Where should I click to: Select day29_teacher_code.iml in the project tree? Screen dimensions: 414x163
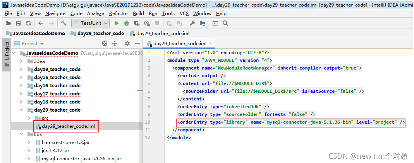pos(68,126)
